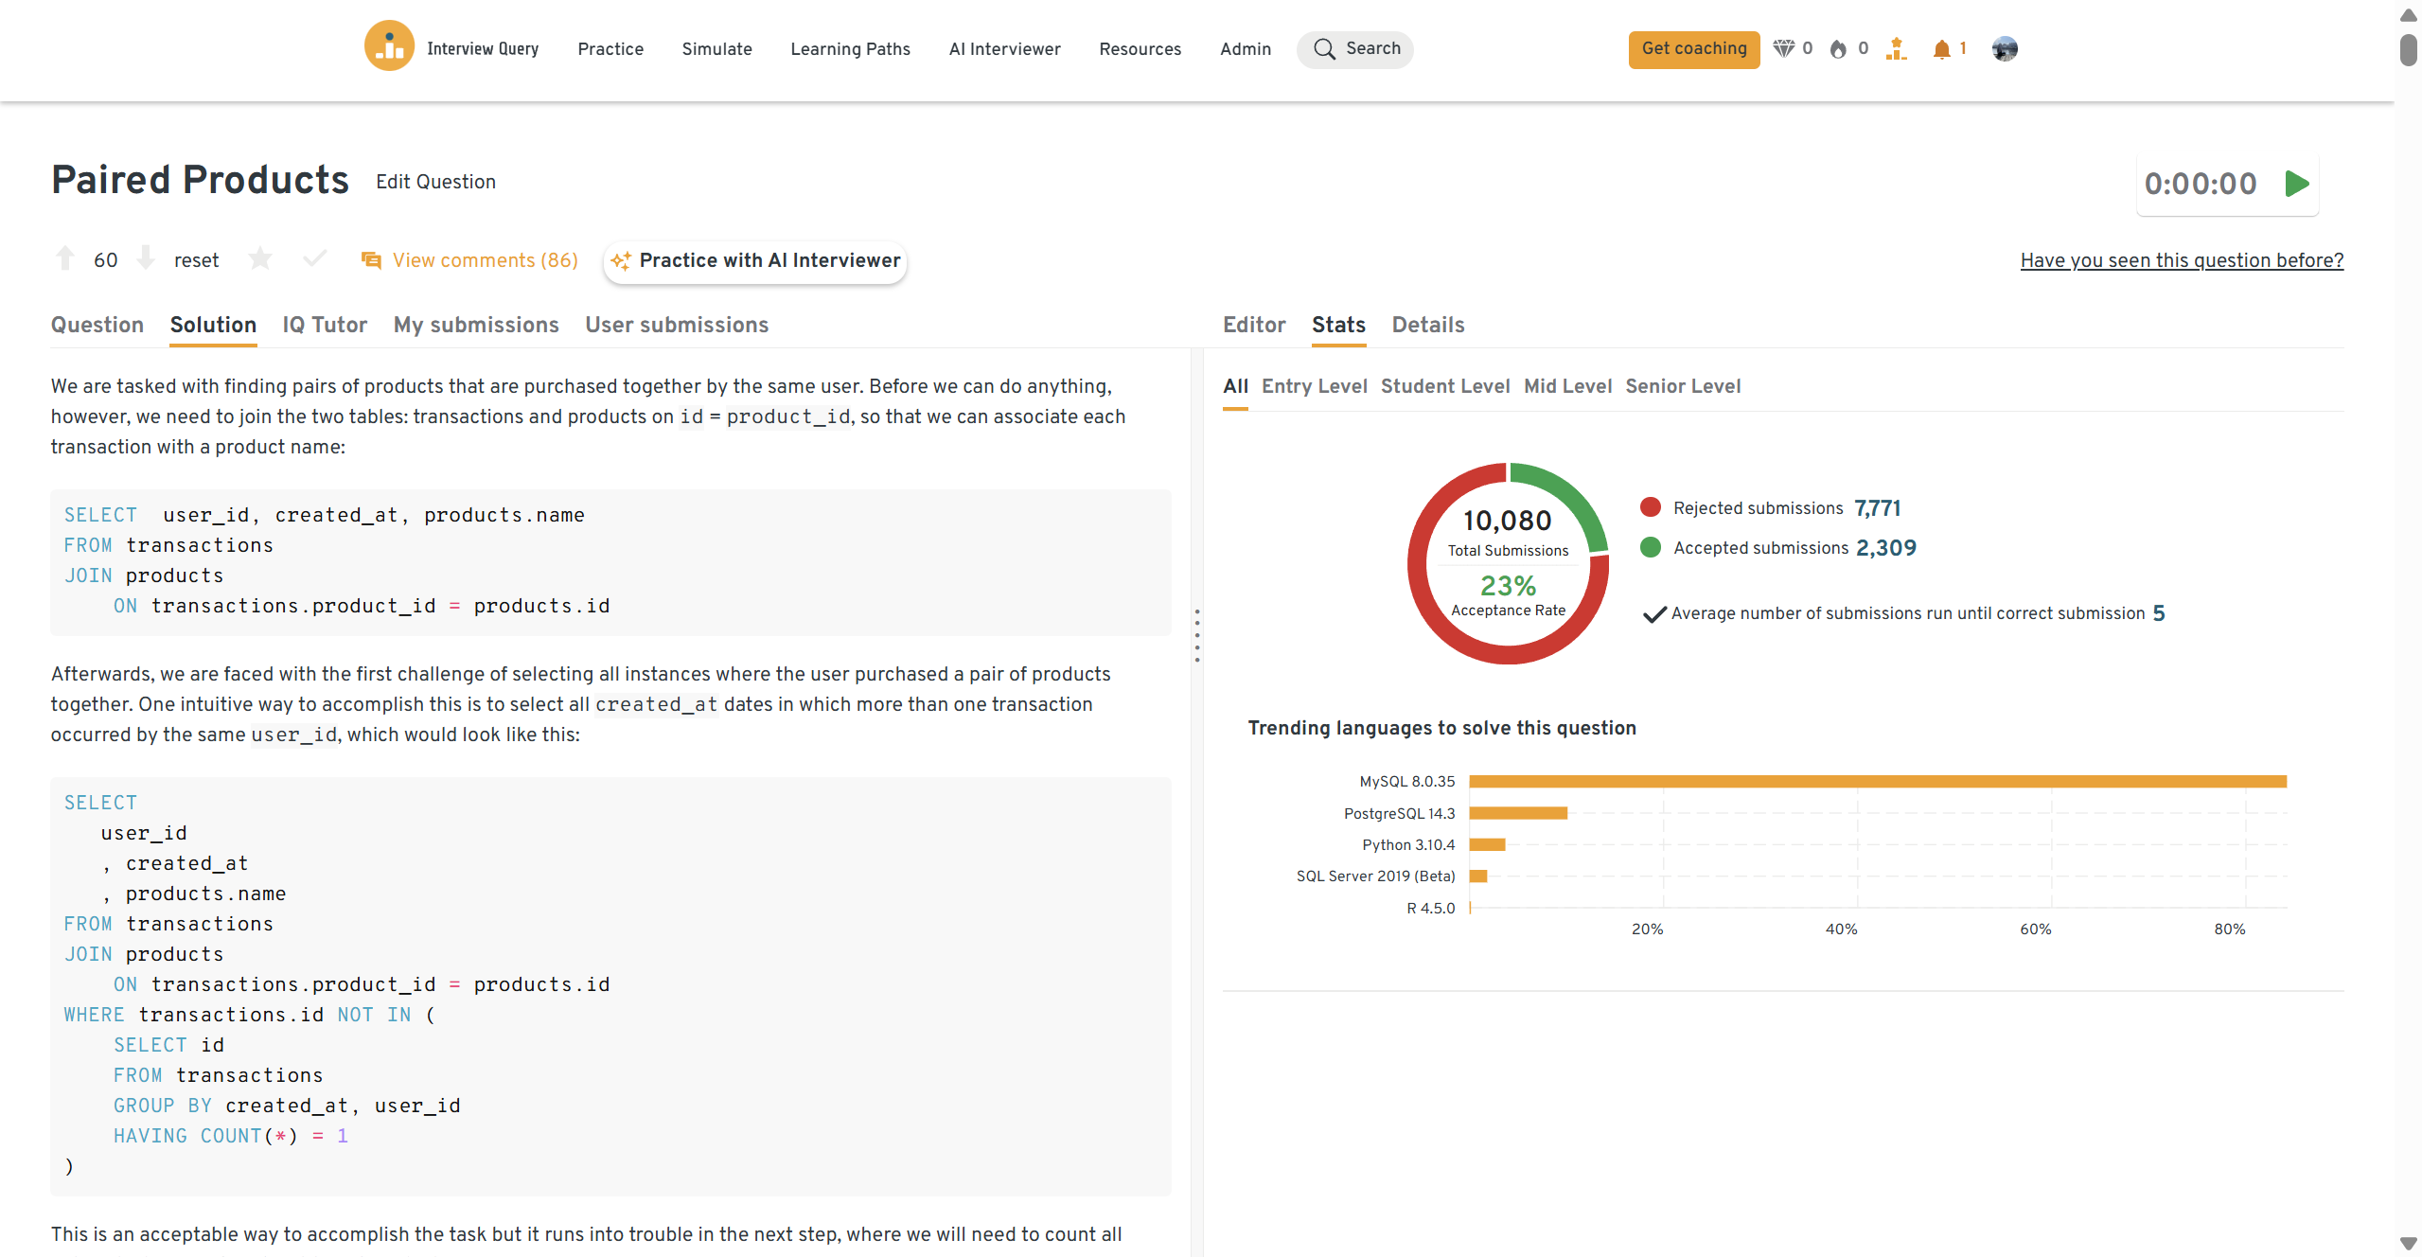Downvote the question with down arrow
Image resolution: width=2422 pixels, height=1257 pixels.
coord(146,258)
